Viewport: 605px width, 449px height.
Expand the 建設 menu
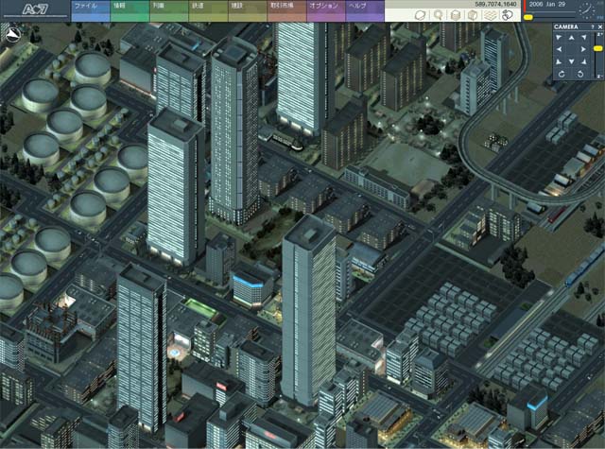pyautogui.click(x=235, y=6)
